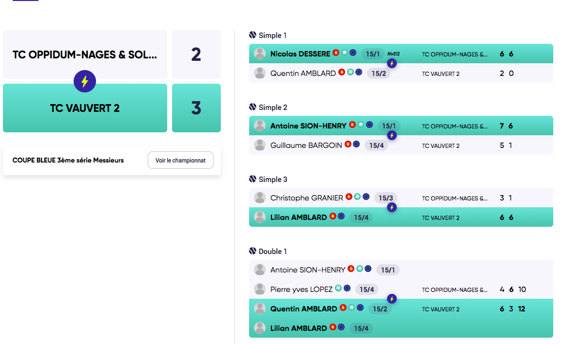
Task: Click the racket icon beside Double 1 heading
Action: coord(252,251)
